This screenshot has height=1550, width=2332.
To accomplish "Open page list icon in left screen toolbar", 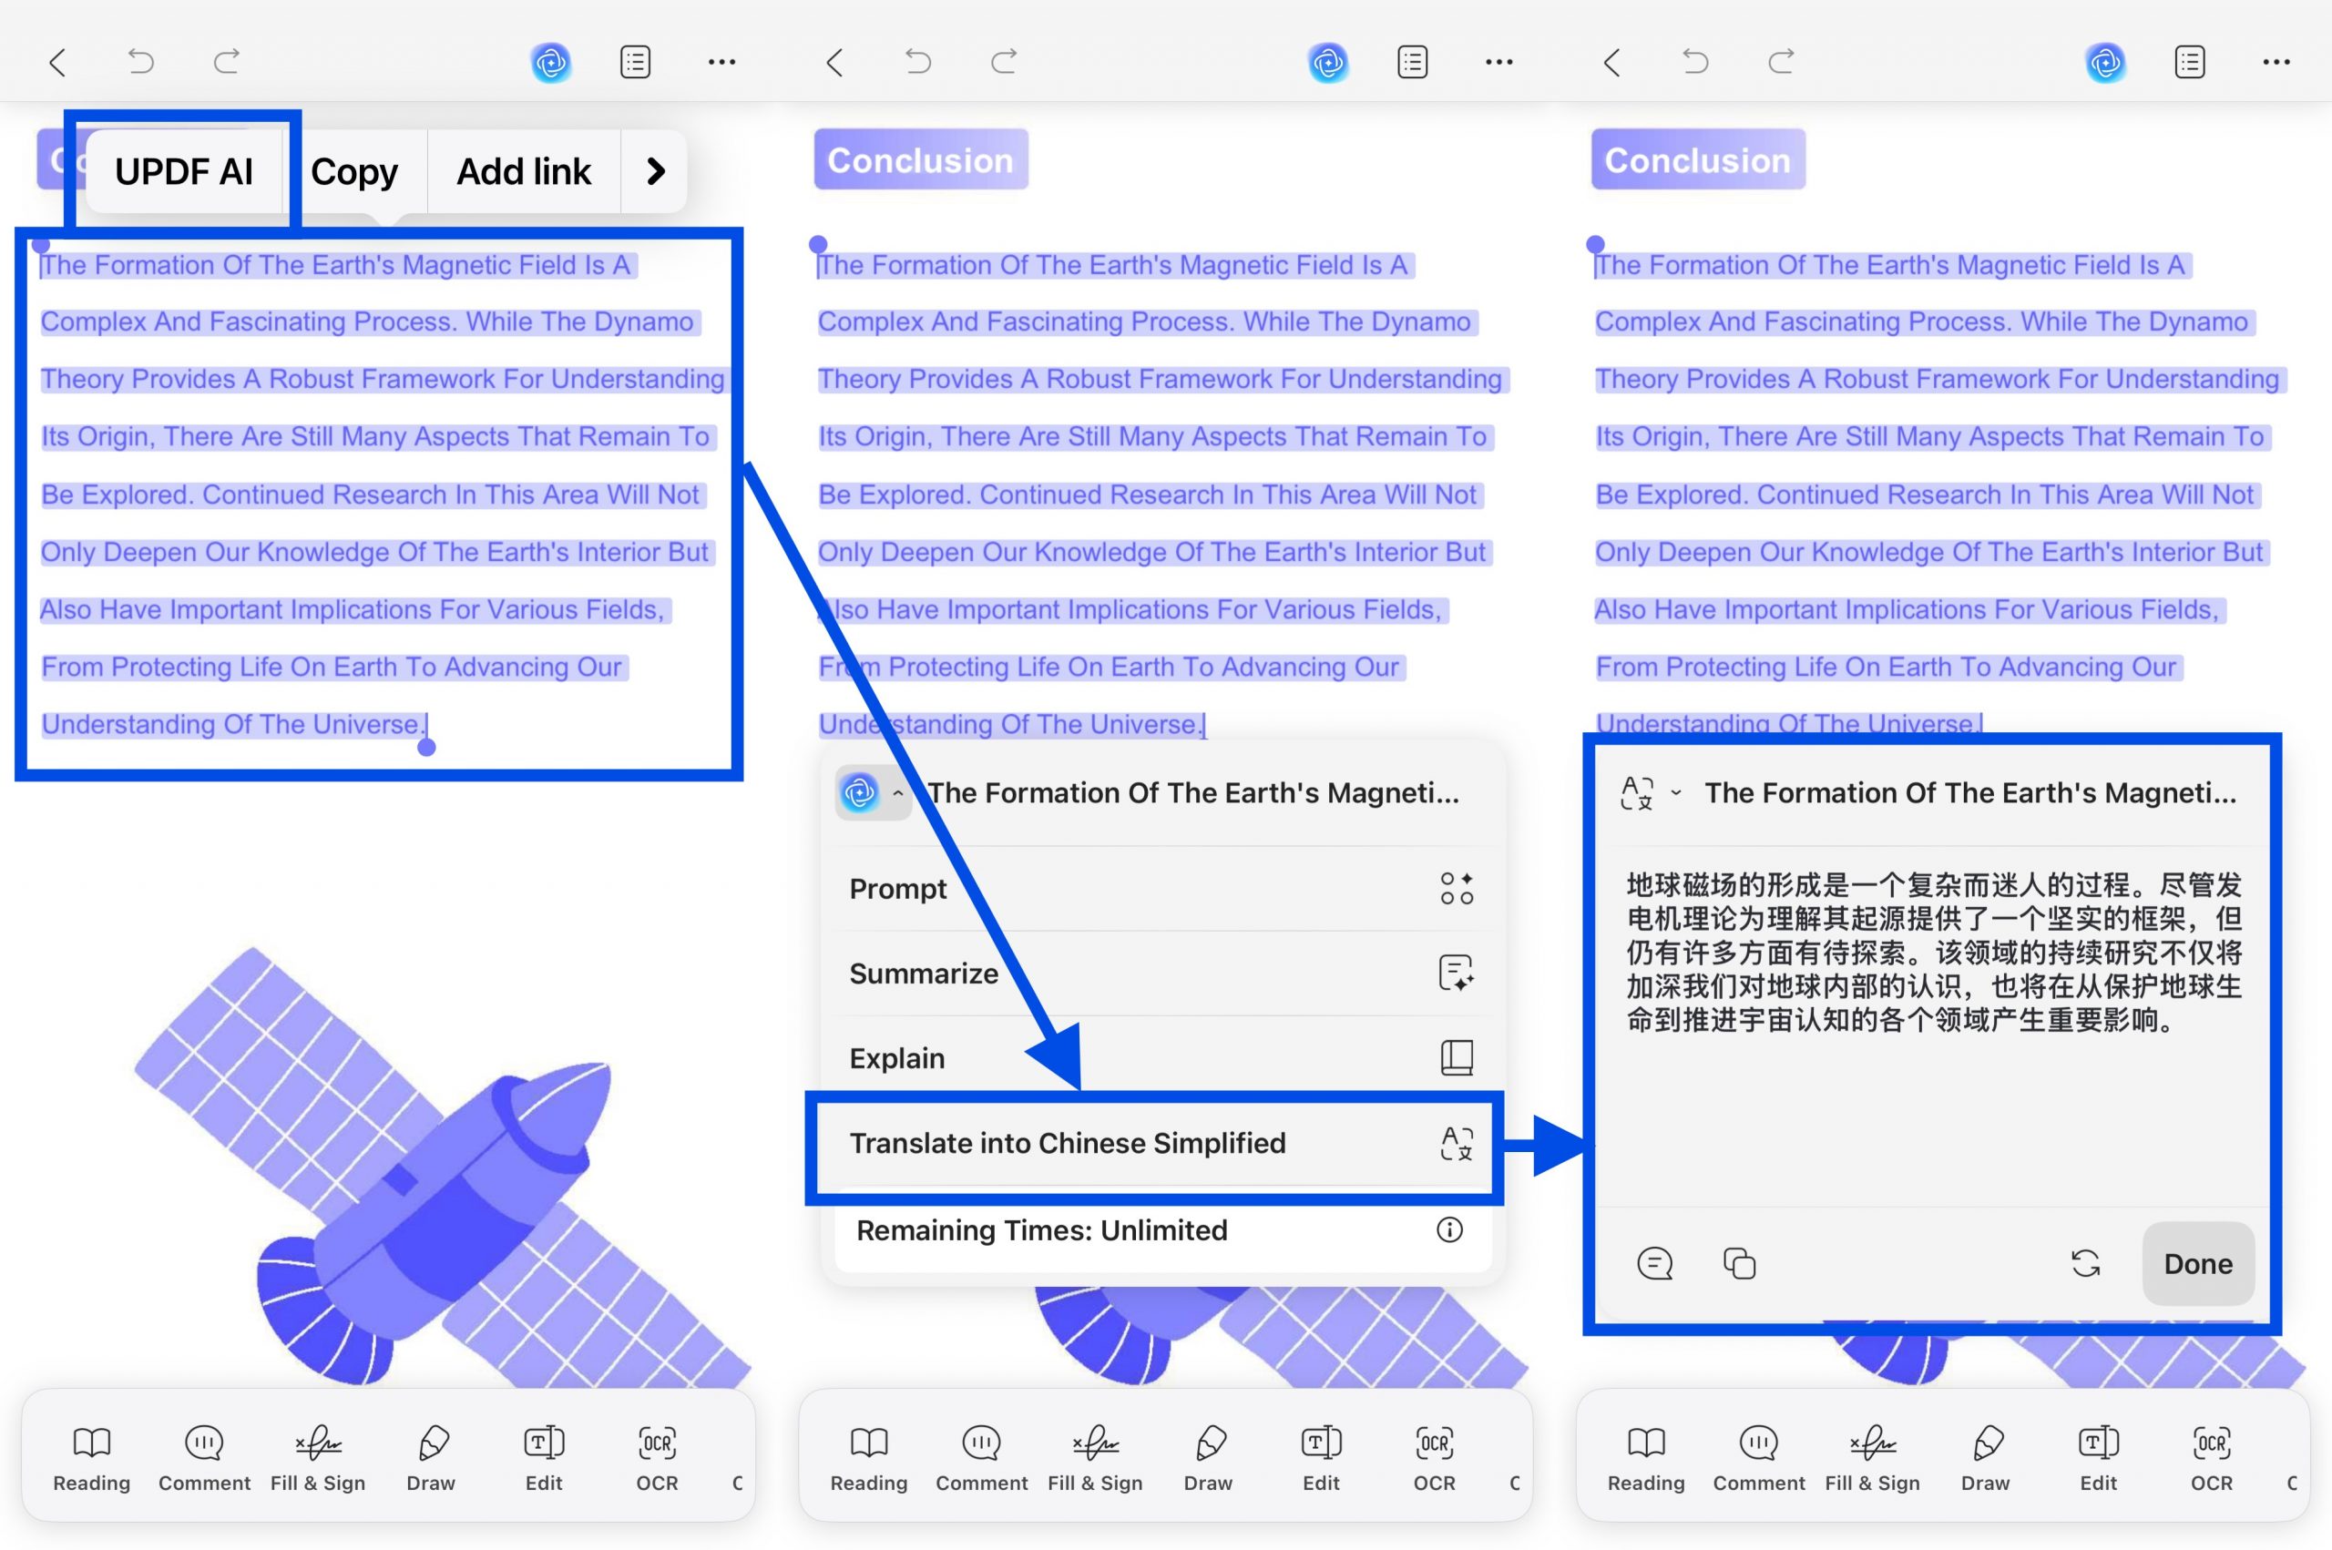I will pos(635,62).
